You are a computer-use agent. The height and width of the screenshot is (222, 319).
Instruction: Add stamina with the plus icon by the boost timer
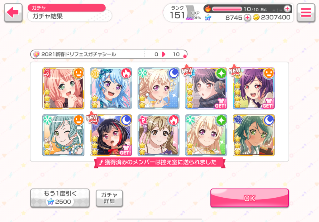tap(288, 9)
